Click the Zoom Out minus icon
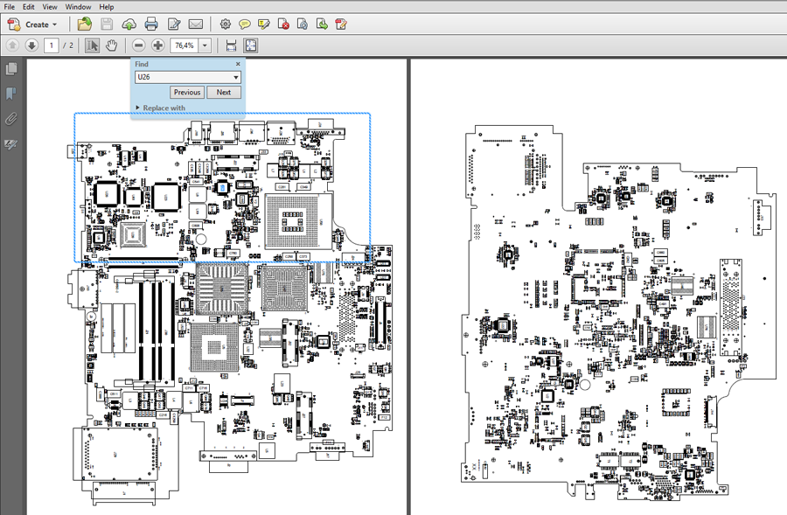Image resolution: width=787 pixels, height=515 pixels. [139, 45]
